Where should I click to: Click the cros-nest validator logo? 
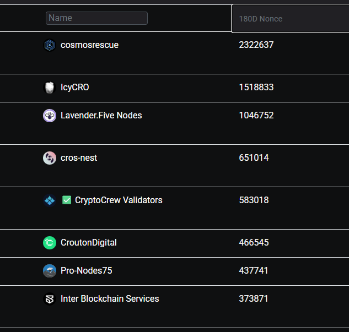tap(50, 158)
